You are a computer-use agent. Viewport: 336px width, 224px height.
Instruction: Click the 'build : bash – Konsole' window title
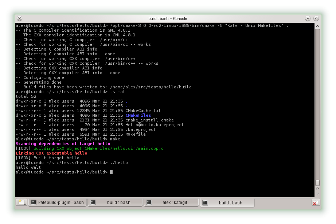click(168, 18)
